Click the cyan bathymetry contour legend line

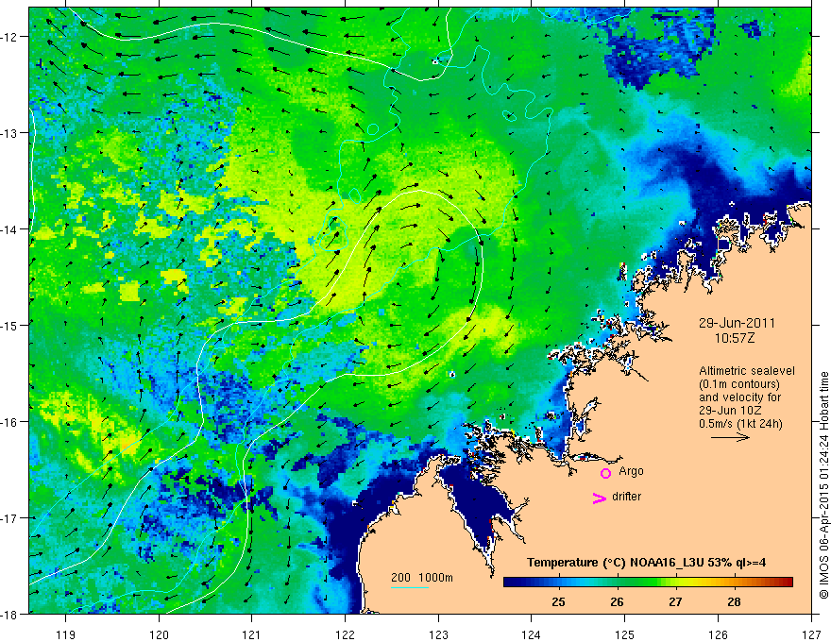pyautogui.click(x=409, y=587)
